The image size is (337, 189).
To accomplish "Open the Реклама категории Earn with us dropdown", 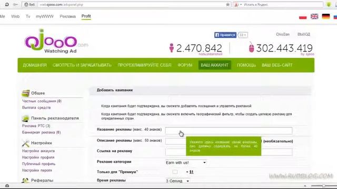I will [x=186, y=163].
